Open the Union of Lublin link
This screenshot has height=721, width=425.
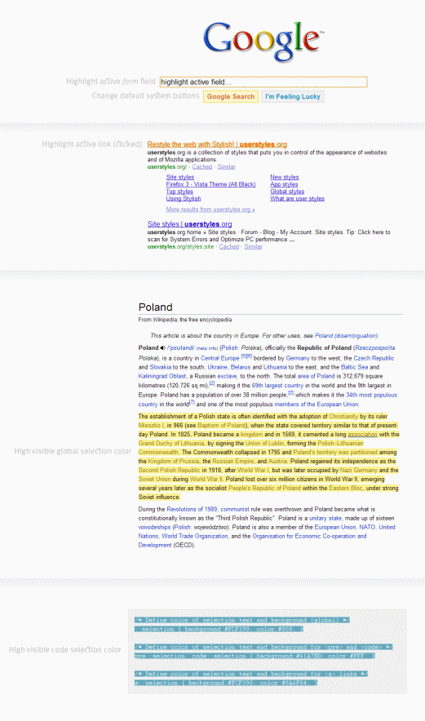coord(265,444)
